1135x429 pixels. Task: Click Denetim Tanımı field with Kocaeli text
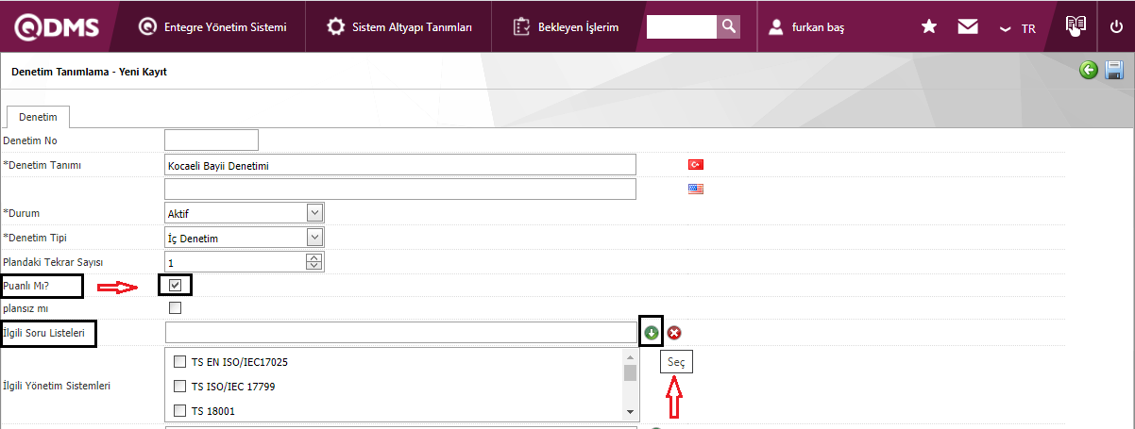point(400,165)
